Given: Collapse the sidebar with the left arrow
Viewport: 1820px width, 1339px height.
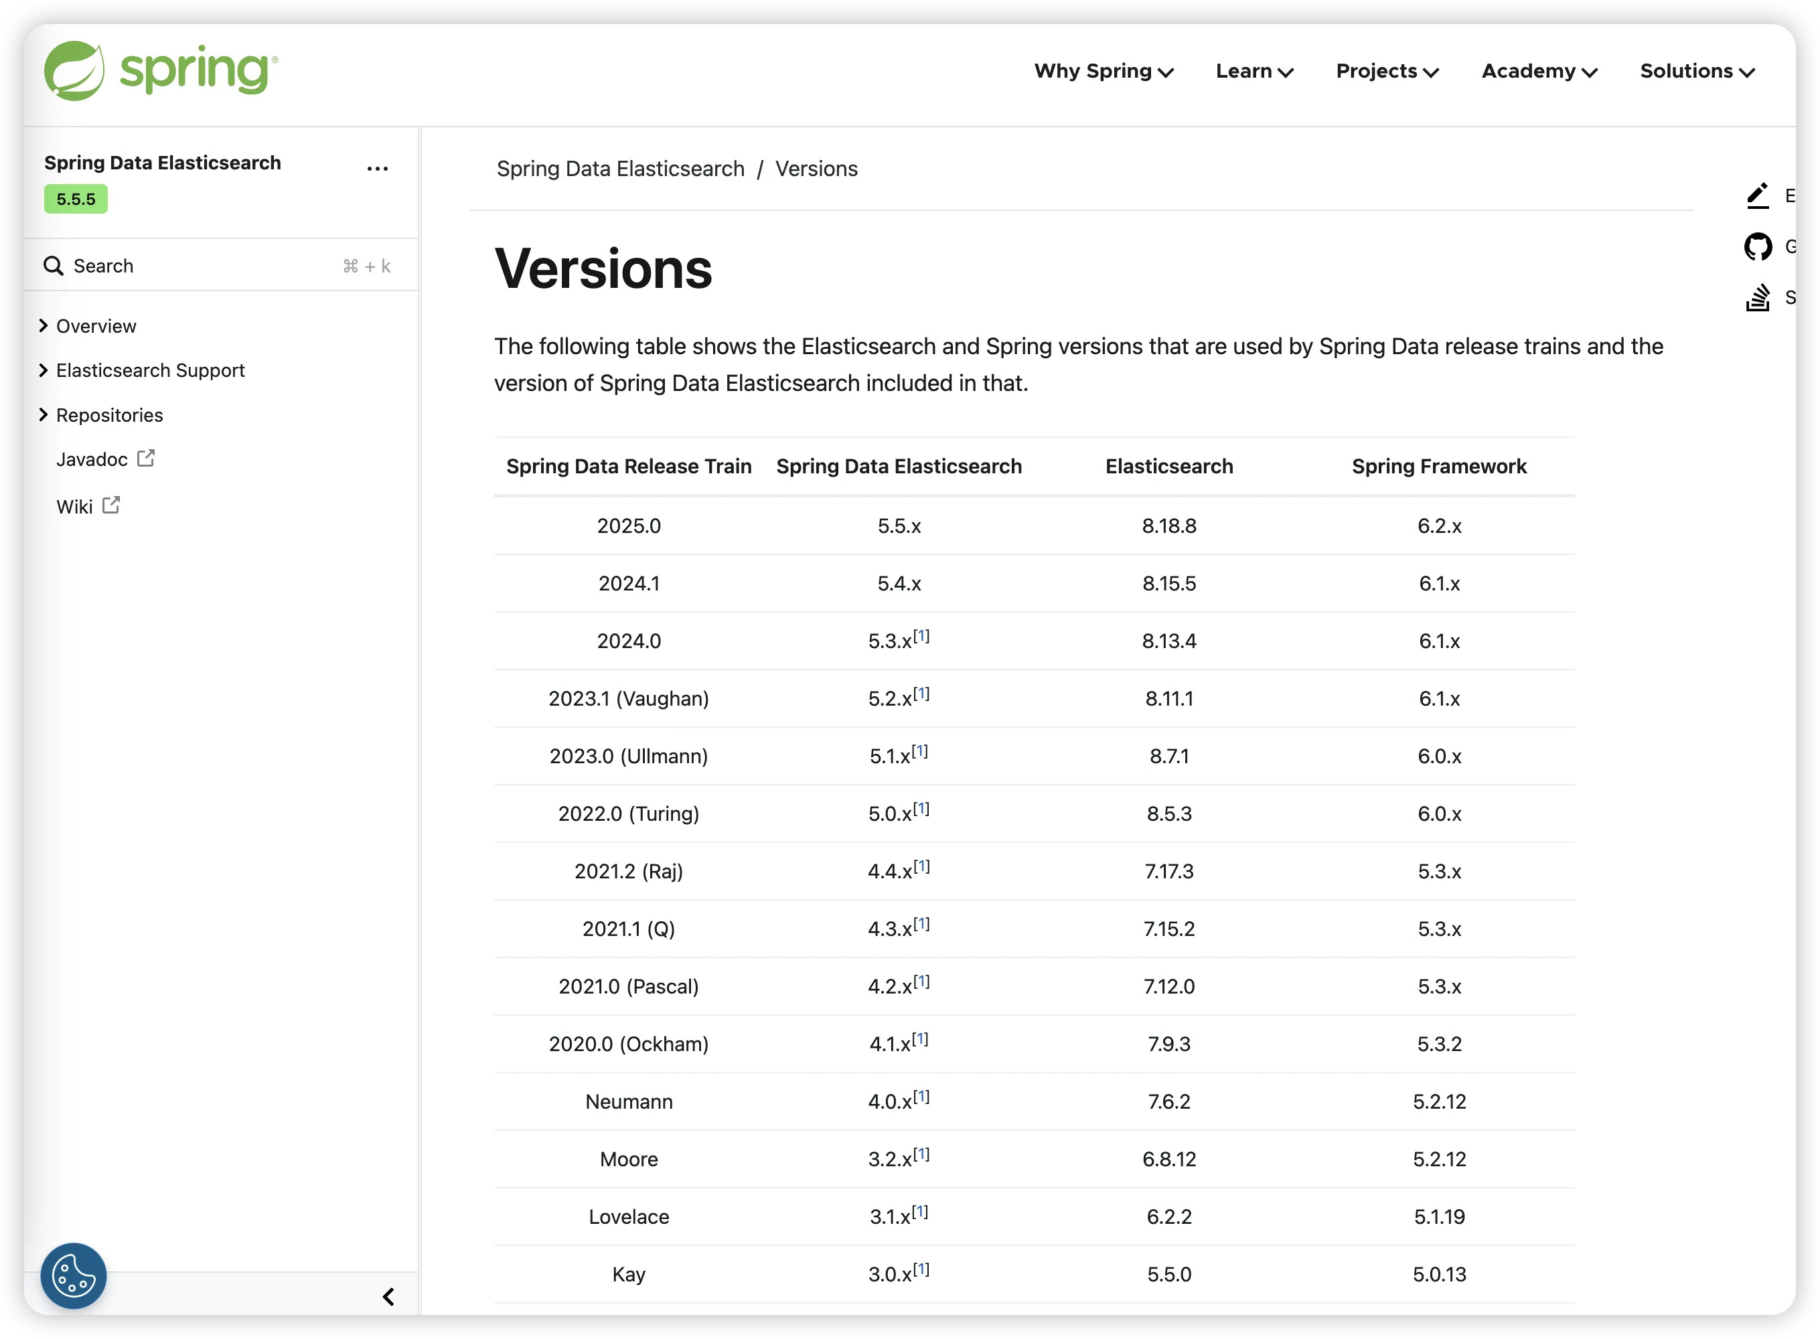Looking at the screenshot, I should 388,1297.
